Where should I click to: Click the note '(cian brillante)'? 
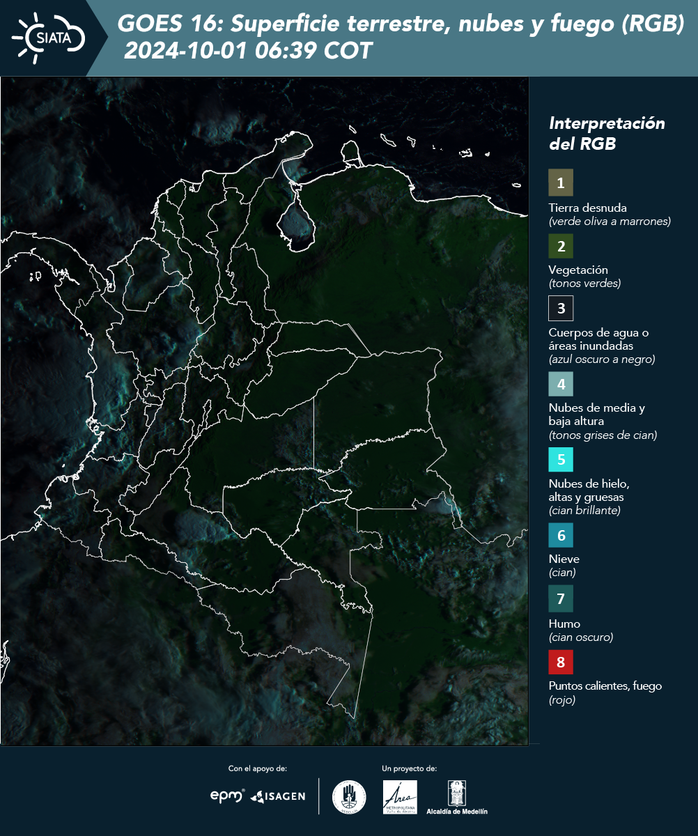coord(584,511)
